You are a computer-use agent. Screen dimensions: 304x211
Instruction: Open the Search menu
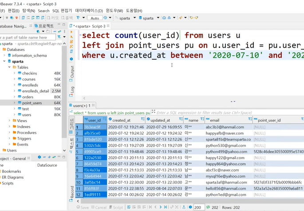coord(43,11)
